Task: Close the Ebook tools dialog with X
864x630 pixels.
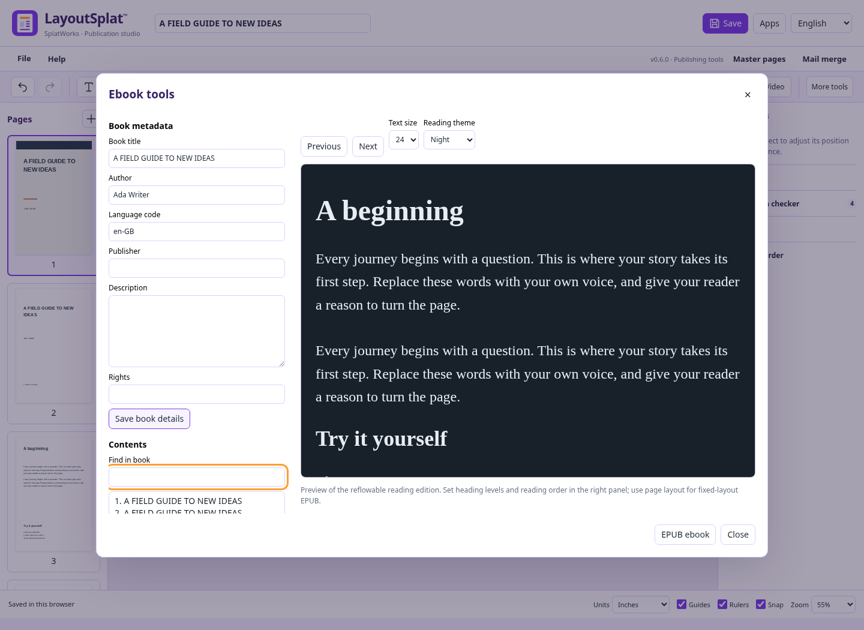Action: [748, 95]
